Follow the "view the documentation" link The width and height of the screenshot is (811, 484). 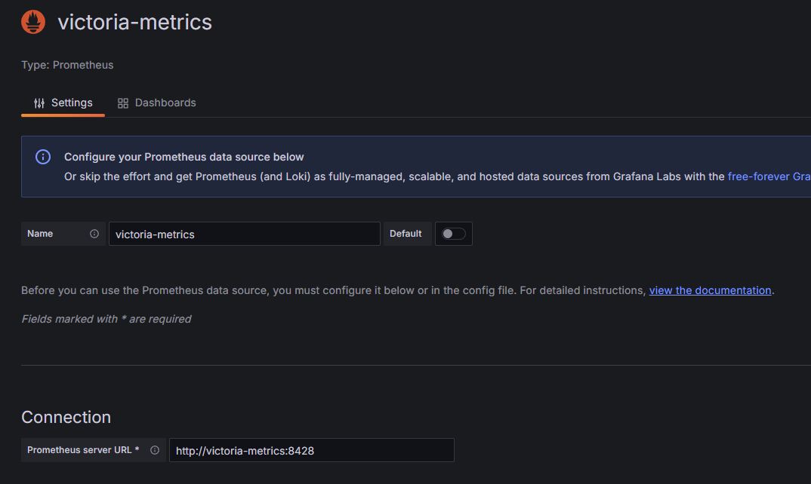coord(710,290)
